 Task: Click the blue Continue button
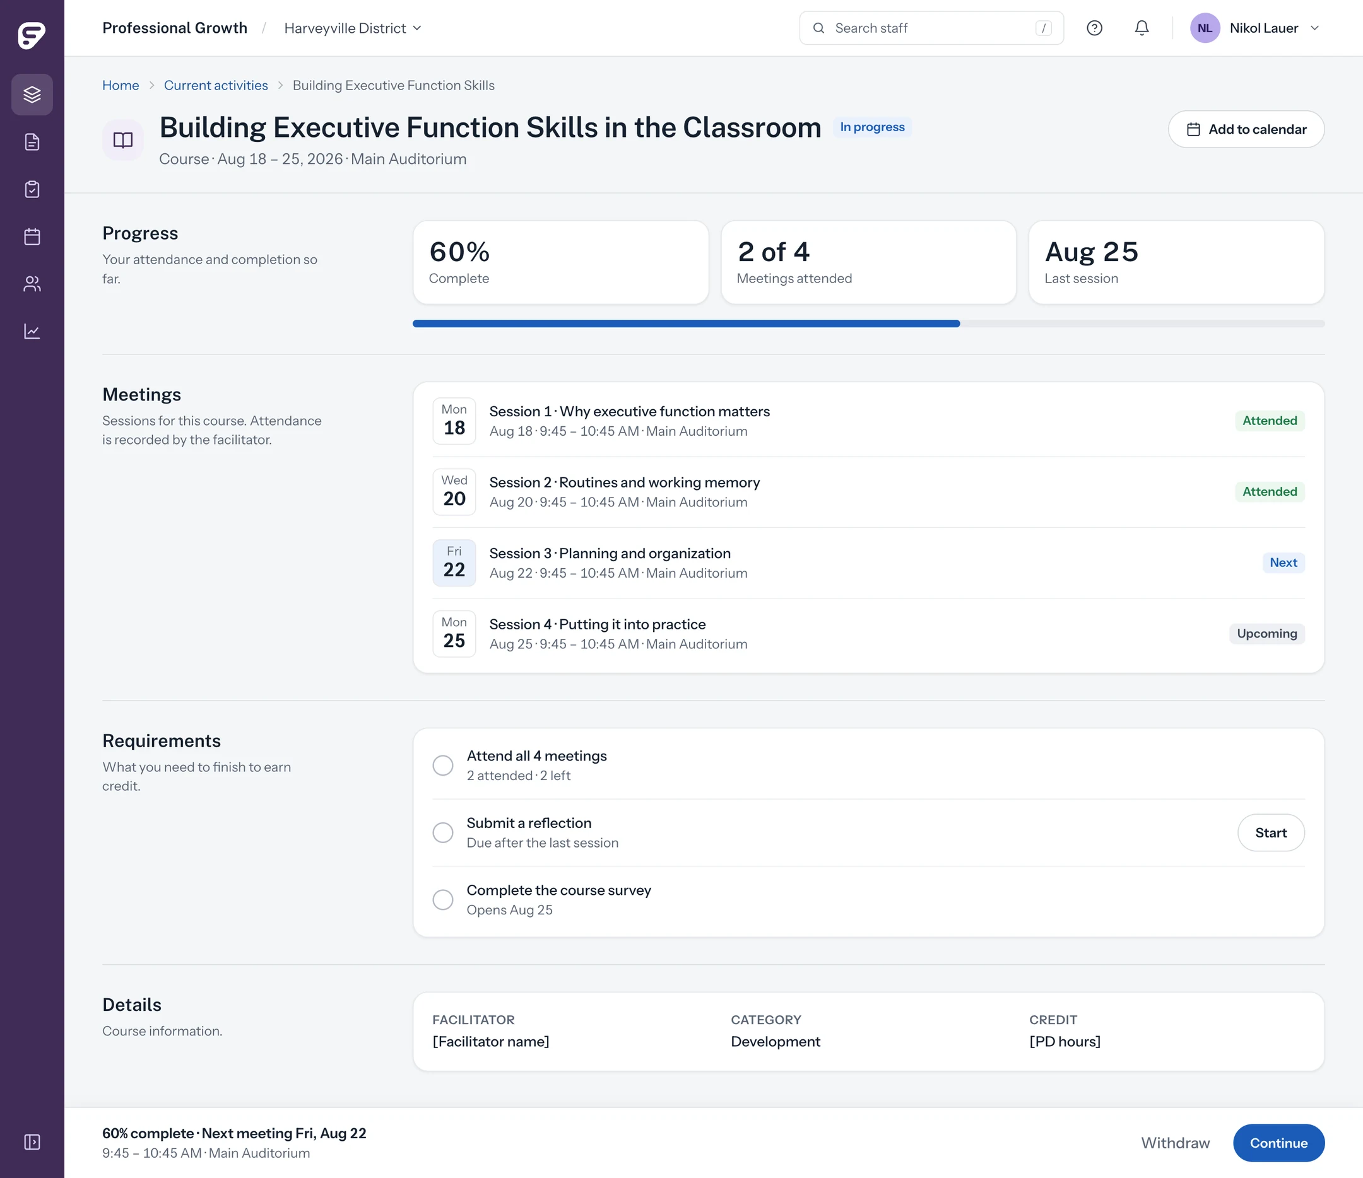pyautogui.click(x=1279, y=1143)
